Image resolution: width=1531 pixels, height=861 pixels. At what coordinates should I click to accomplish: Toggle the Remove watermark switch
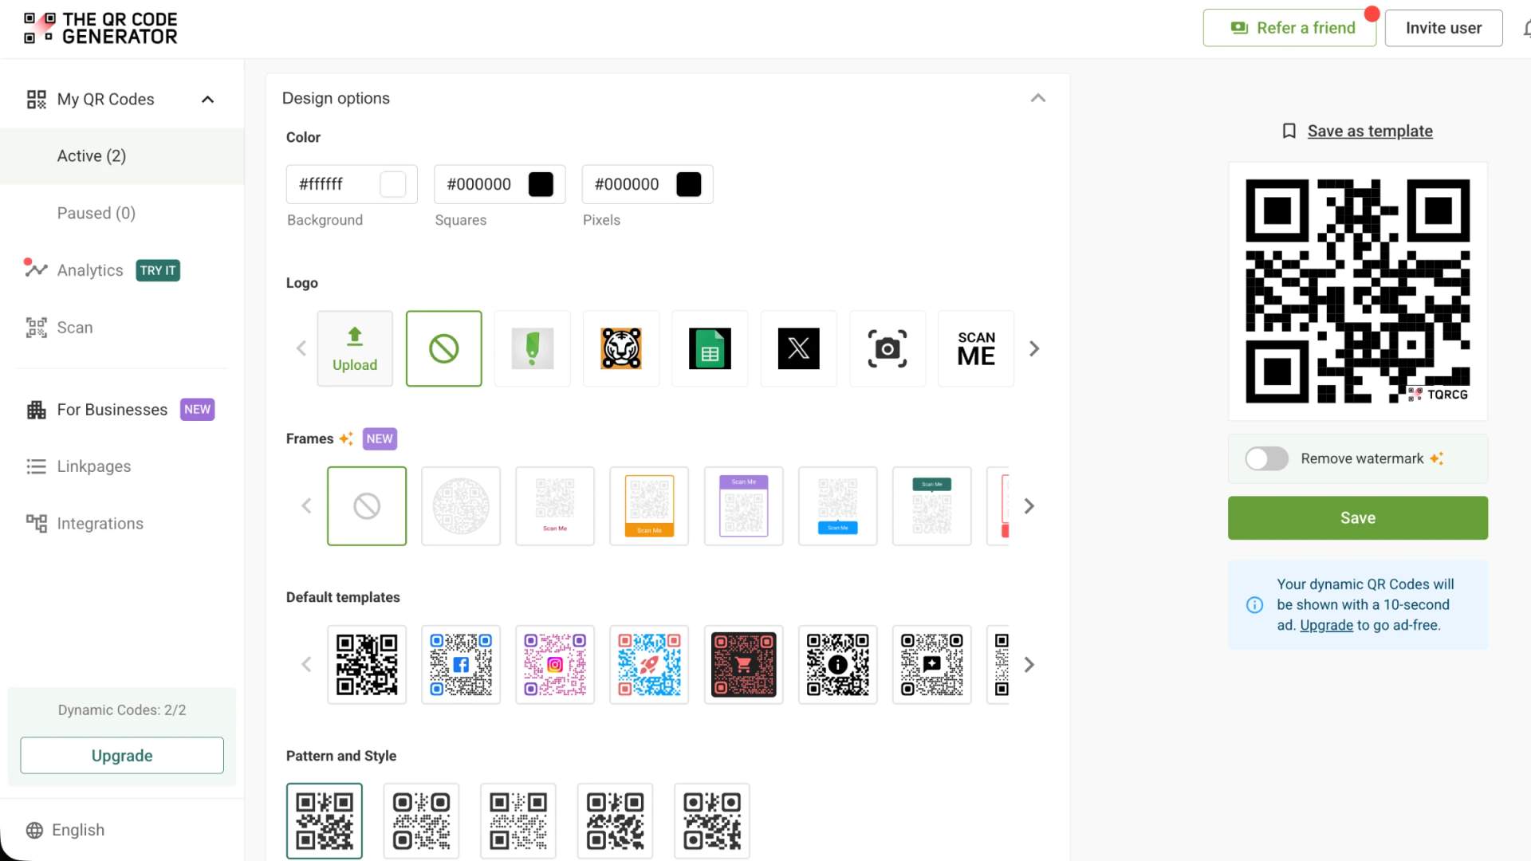[x=1266, y=458]
